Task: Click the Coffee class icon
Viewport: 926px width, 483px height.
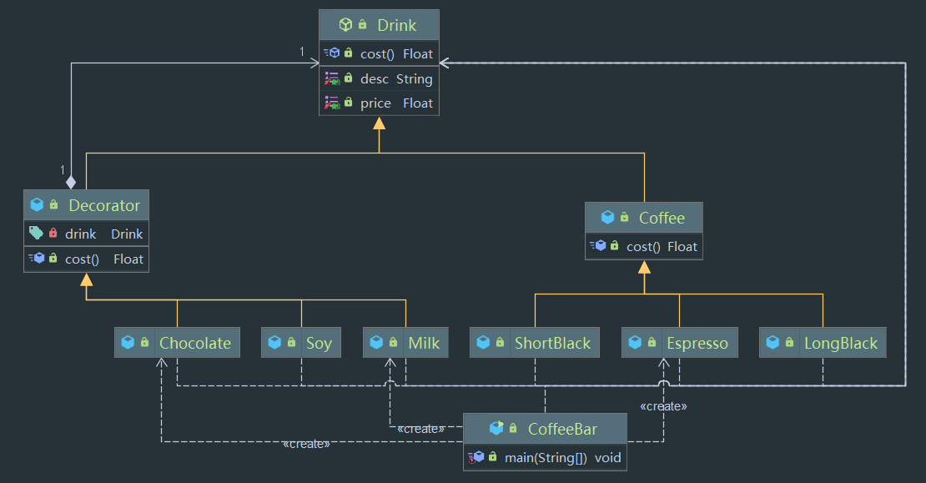Action: click(x=607, y=217)
